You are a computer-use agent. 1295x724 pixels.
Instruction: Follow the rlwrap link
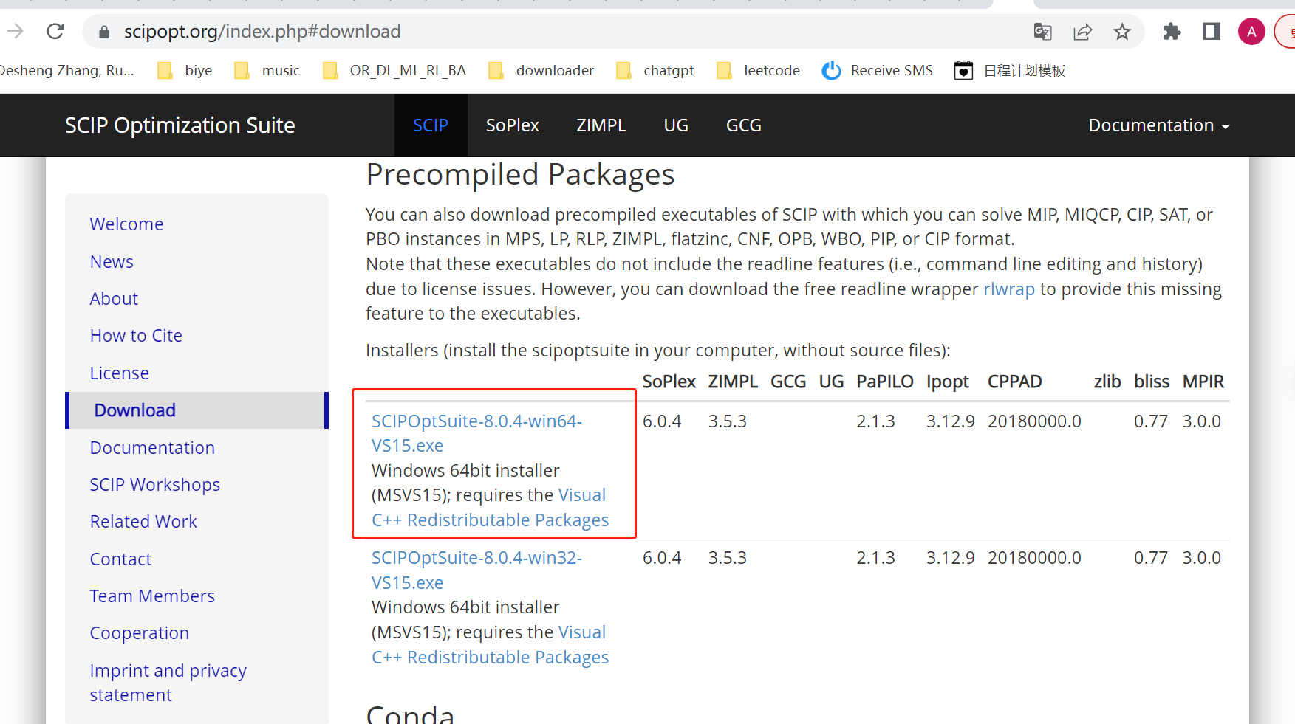(x=1009, y=289)
